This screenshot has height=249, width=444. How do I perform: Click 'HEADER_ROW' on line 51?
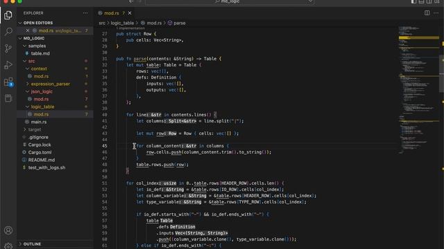pos(234,183)
